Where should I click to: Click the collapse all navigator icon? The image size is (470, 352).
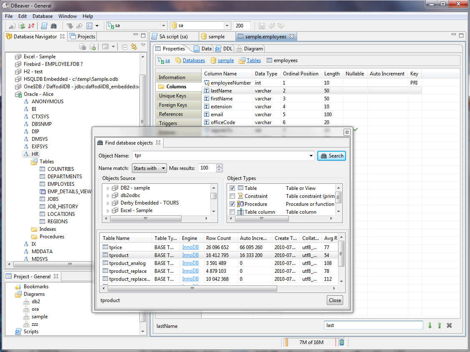click(125, 47)
